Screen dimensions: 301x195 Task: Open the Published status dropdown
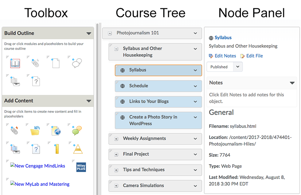238,67
